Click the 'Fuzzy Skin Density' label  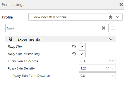pyautogui.click(x=21, y=68)
